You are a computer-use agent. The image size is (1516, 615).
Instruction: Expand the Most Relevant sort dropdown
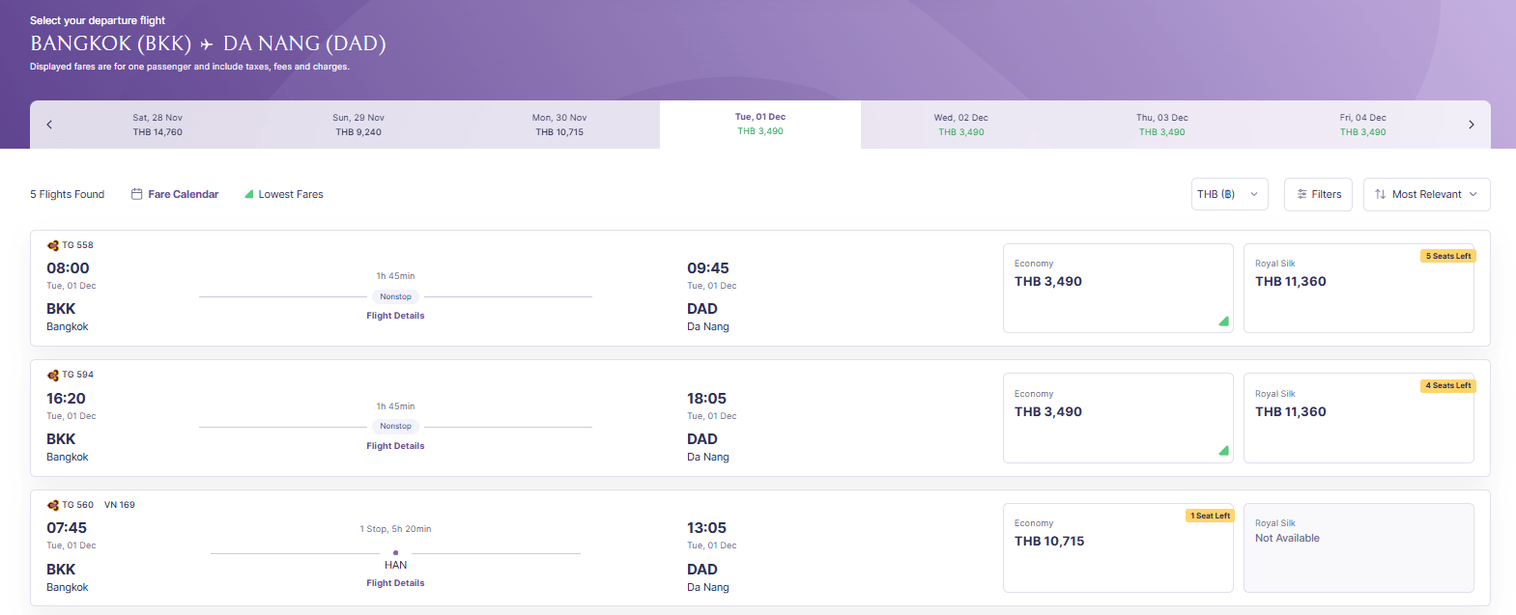[x=1426, y=194]
